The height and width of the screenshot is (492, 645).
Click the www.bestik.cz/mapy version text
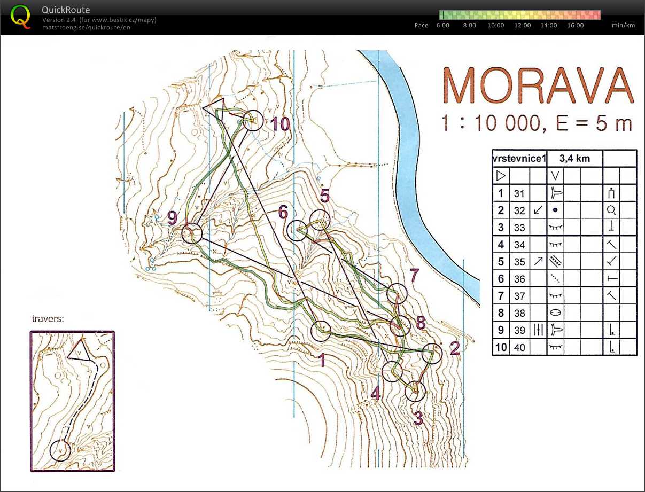click(99, 20)
